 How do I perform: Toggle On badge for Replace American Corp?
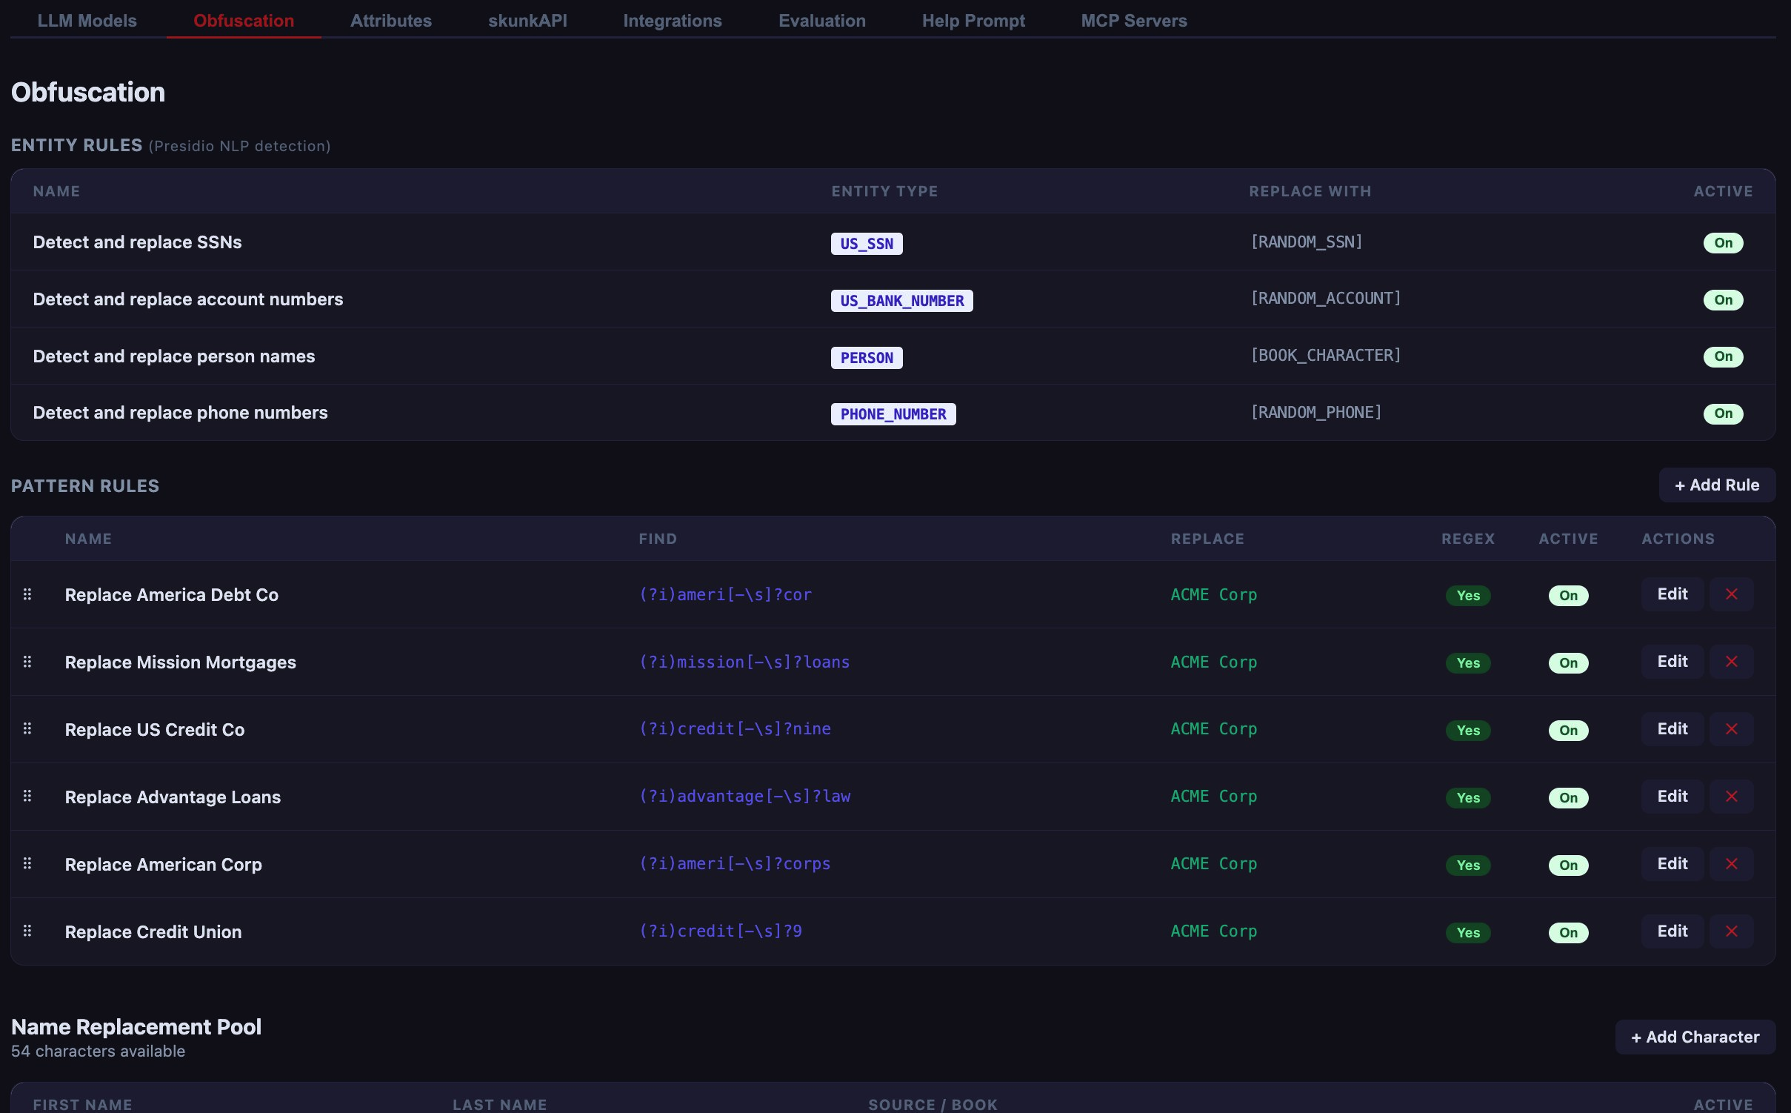1568,865
